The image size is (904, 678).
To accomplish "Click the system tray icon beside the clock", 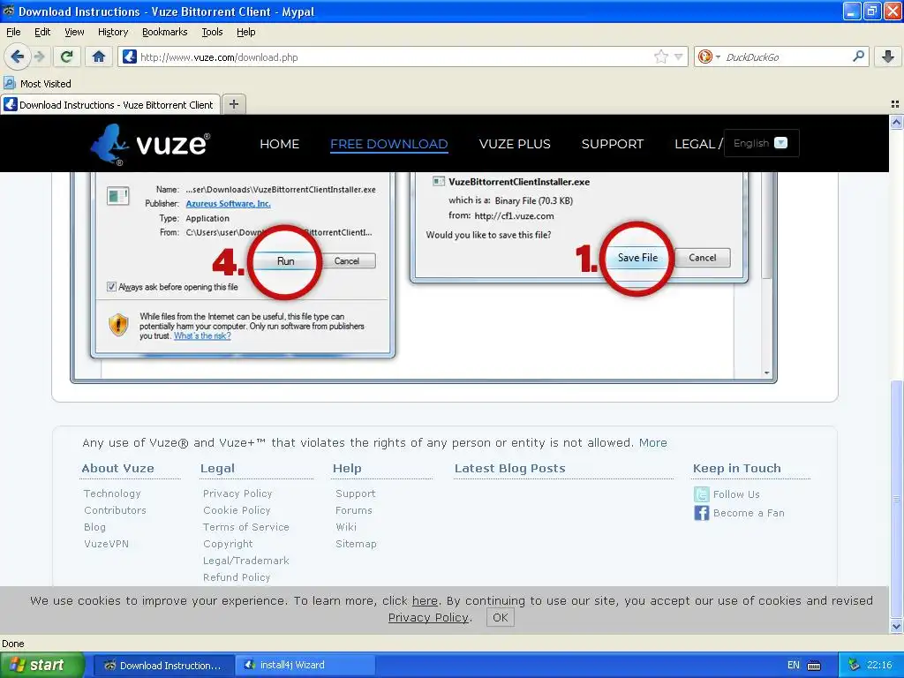I will point(854,665).
